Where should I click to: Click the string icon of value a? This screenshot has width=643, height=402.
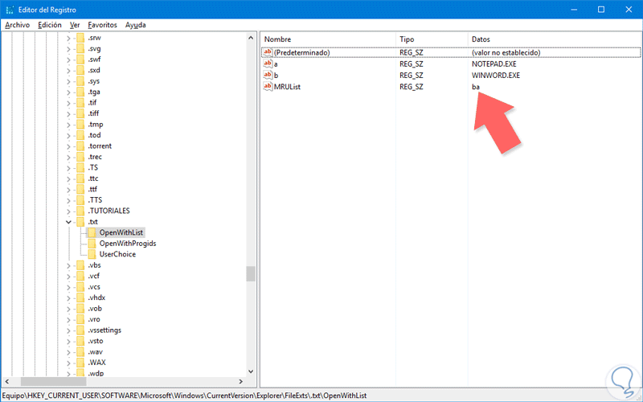tap(268, 64)
